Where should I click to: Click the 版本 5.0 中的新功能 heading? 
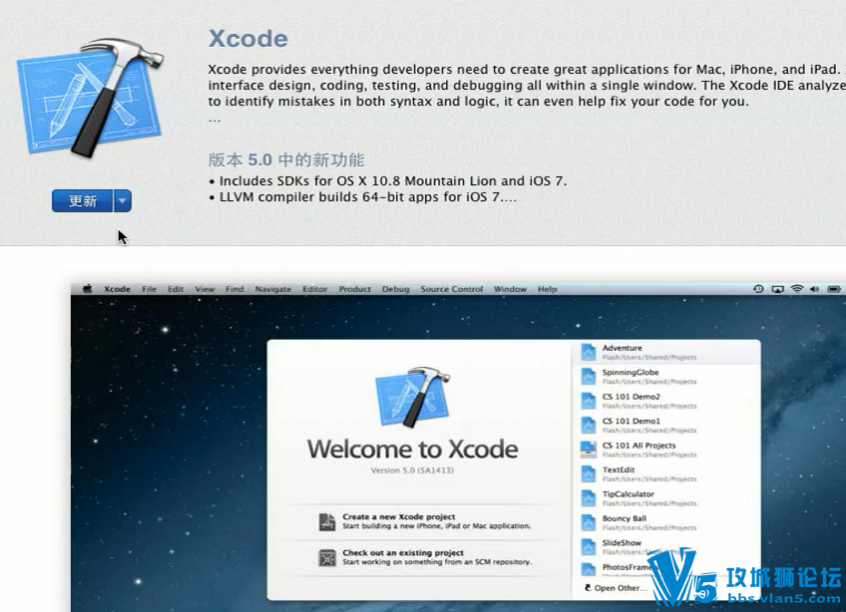tap(286, 160)
